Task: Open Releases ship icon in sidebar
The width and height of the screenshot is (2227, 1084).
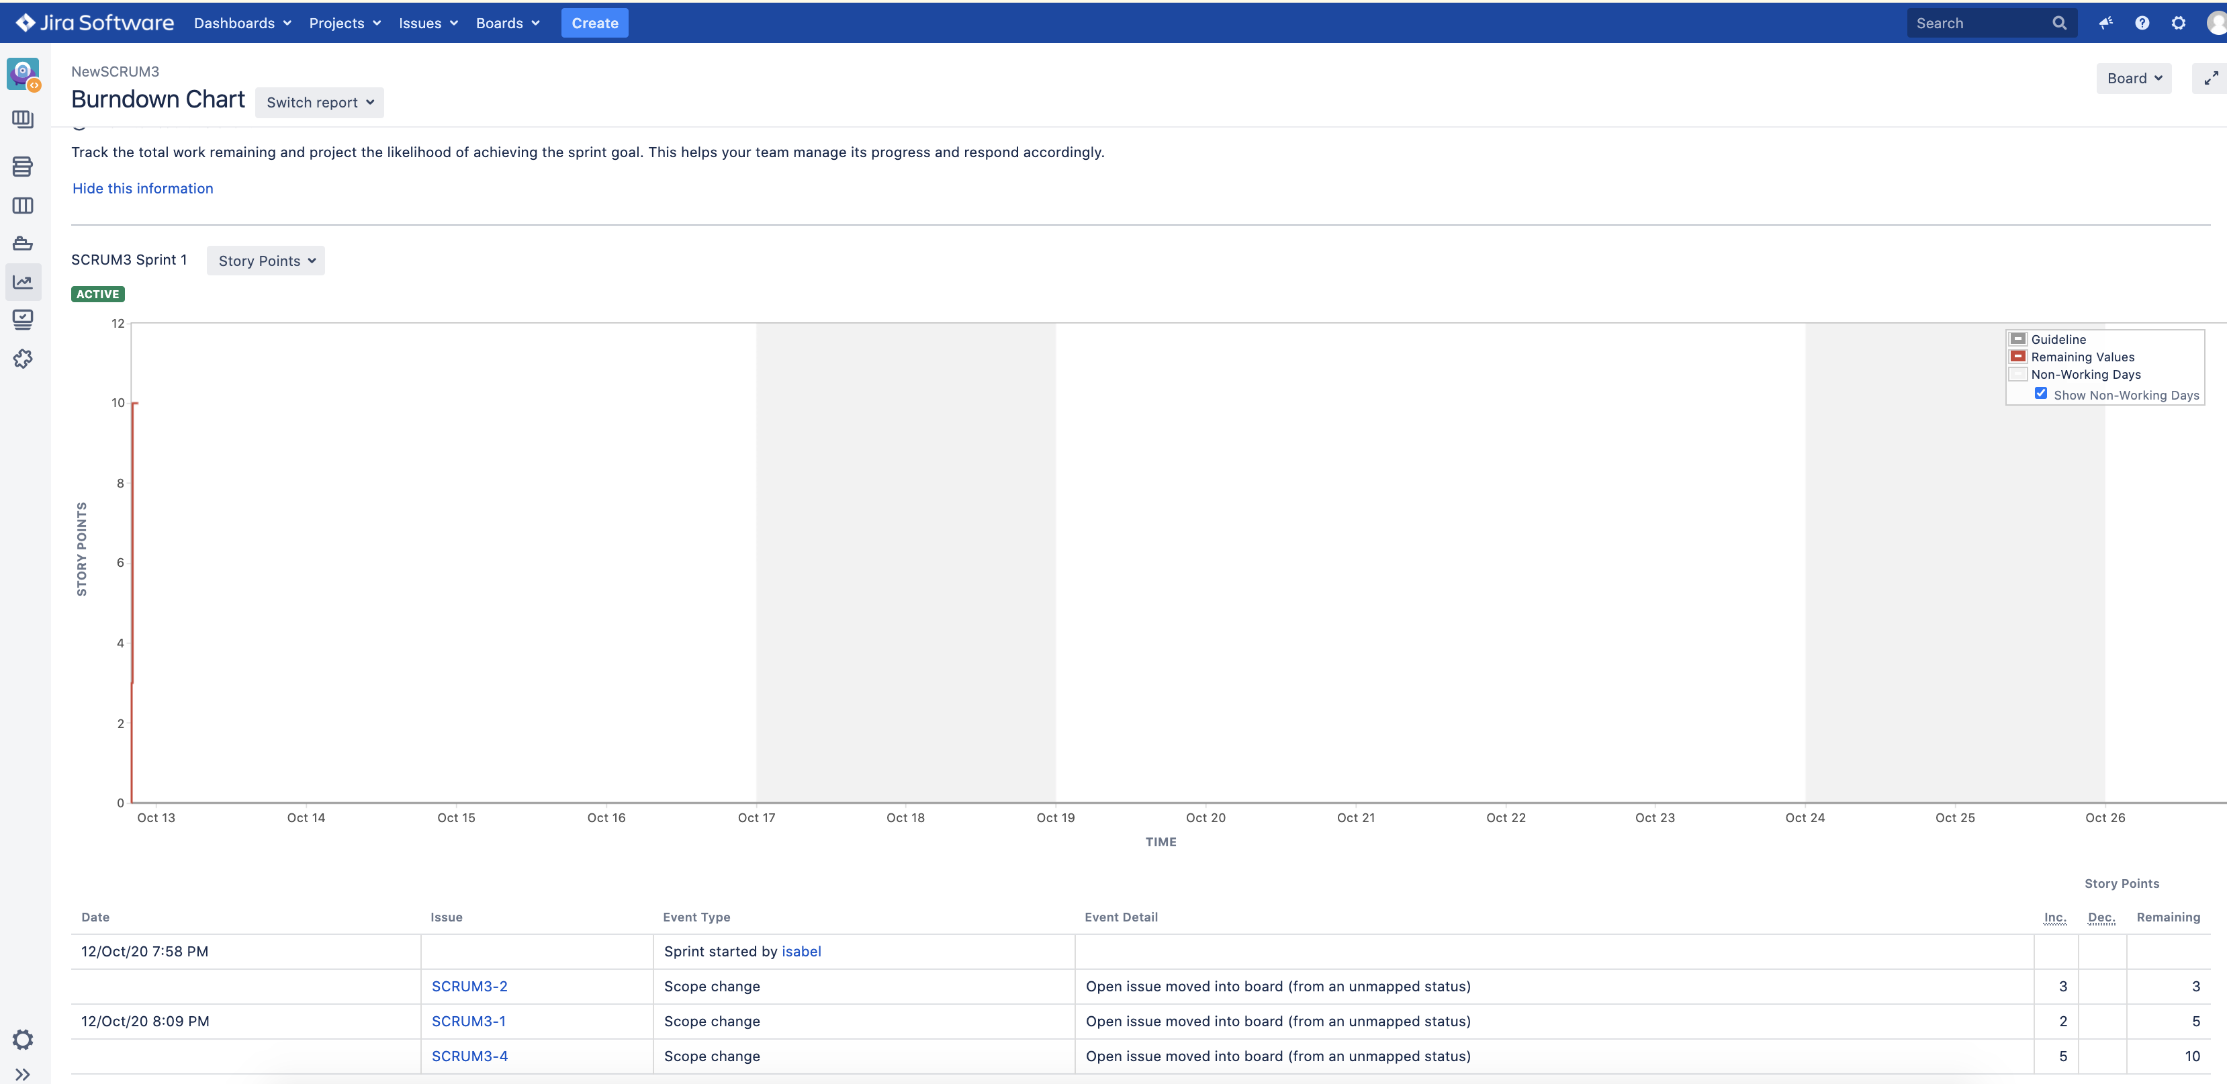Action: point(22,244)
